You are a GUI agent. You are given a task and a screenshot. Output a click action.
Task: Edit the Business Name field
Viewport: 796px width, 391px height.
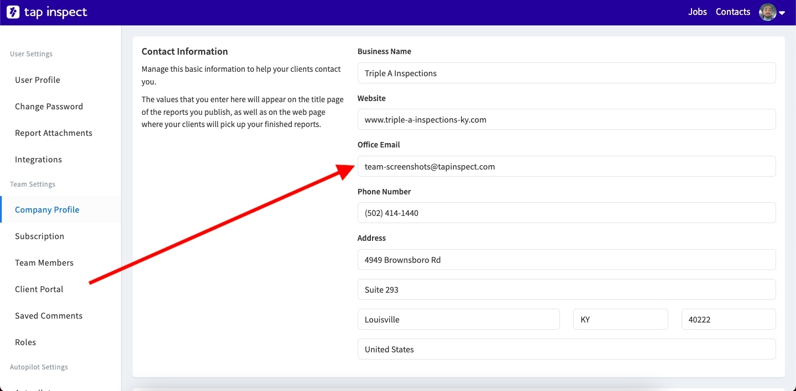pos(567,73)
